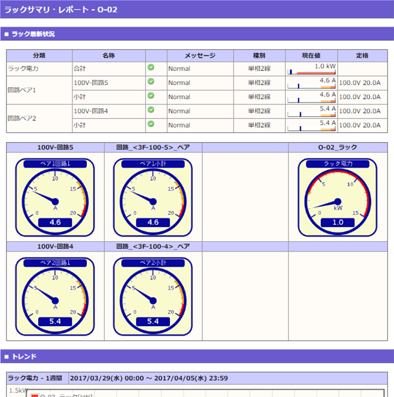The height and width of the screenshot is (397, 394).
Task: Click the 1.0 kW current value bar
Action: (x=312, y=69)
